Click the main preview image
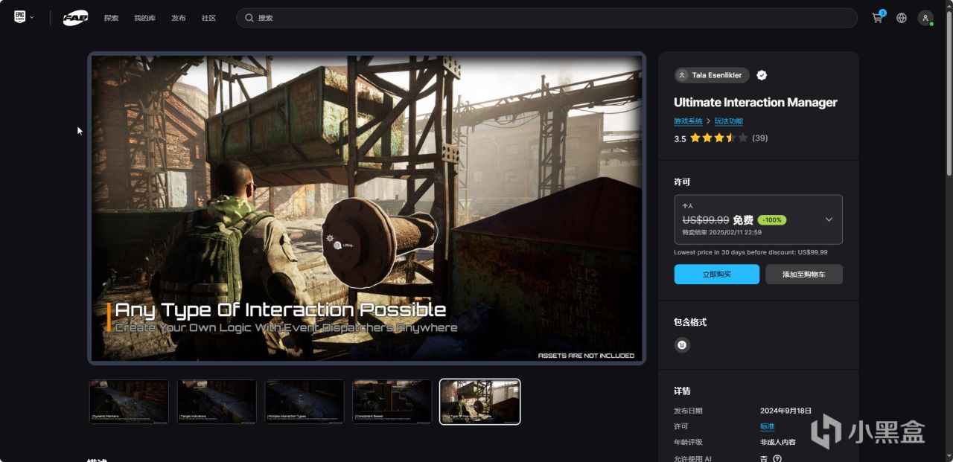 pos(366,208)
